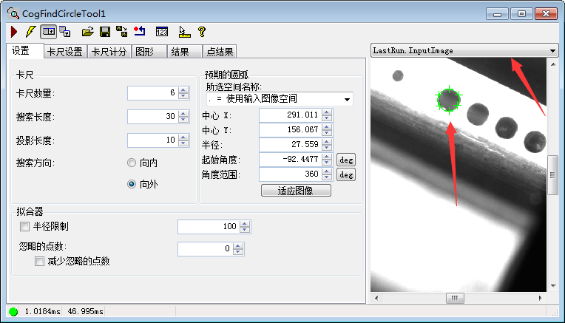Click the yellow lightning electric mode icon
This screenshot has height=323, width=565.
click(30, 32)
